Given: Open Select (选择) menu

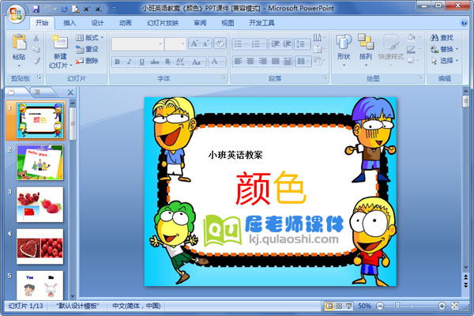Looking at the screenshot, I should (x=444, y=61).
